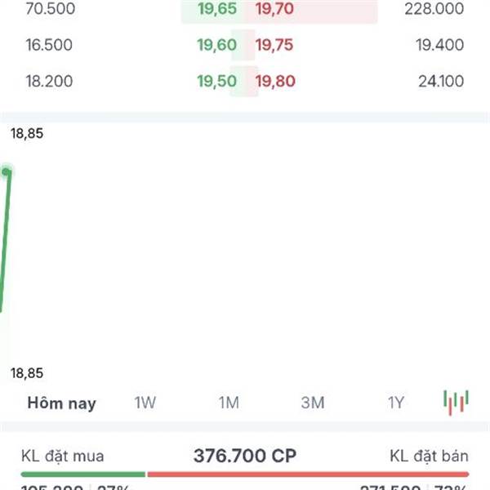This screenshot has width=490, height=490.
Task: Tap ask price 19,70
Action: tap(274, 8)
